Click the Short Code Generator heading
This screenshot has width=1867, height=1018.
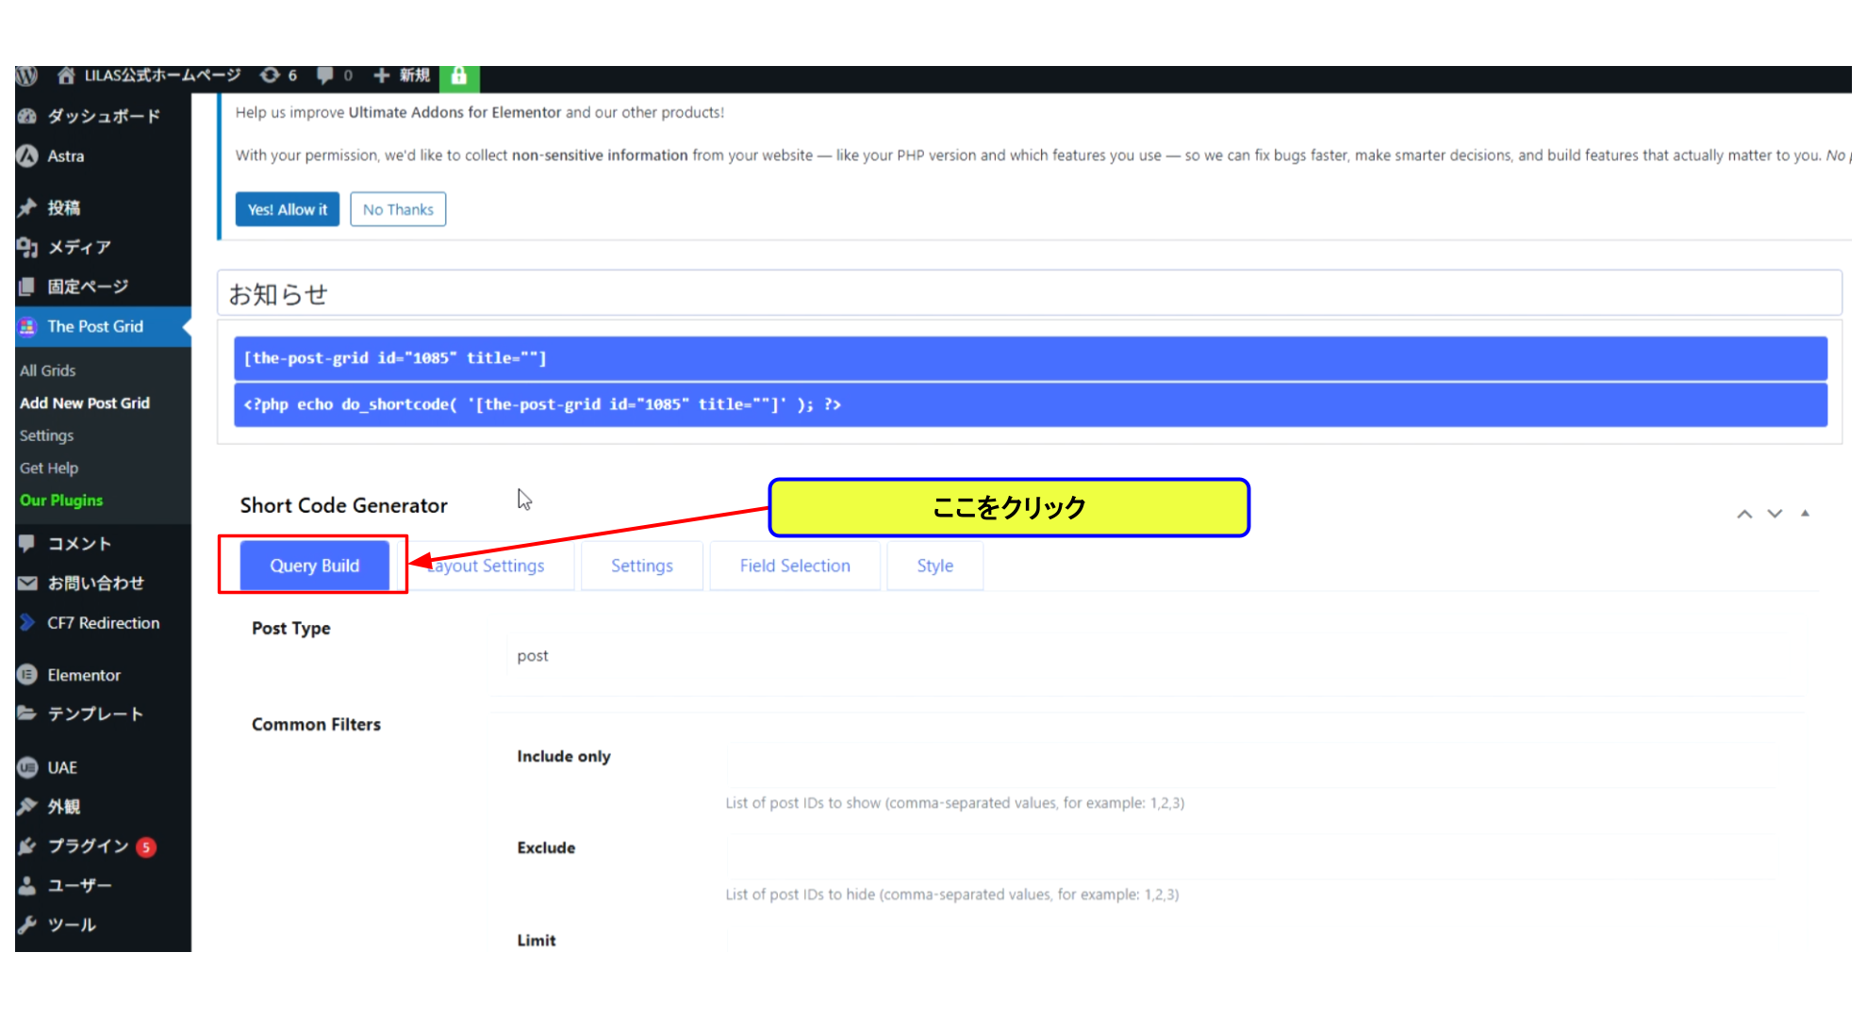pos(343,505)
